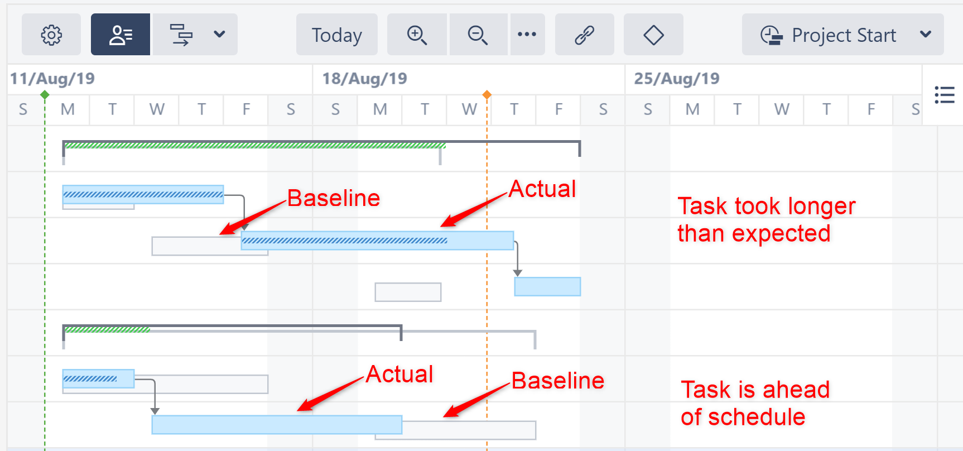Click the first group's green progress bar
The height and width of the screenshot is (451, 963).
coord(254,146)
